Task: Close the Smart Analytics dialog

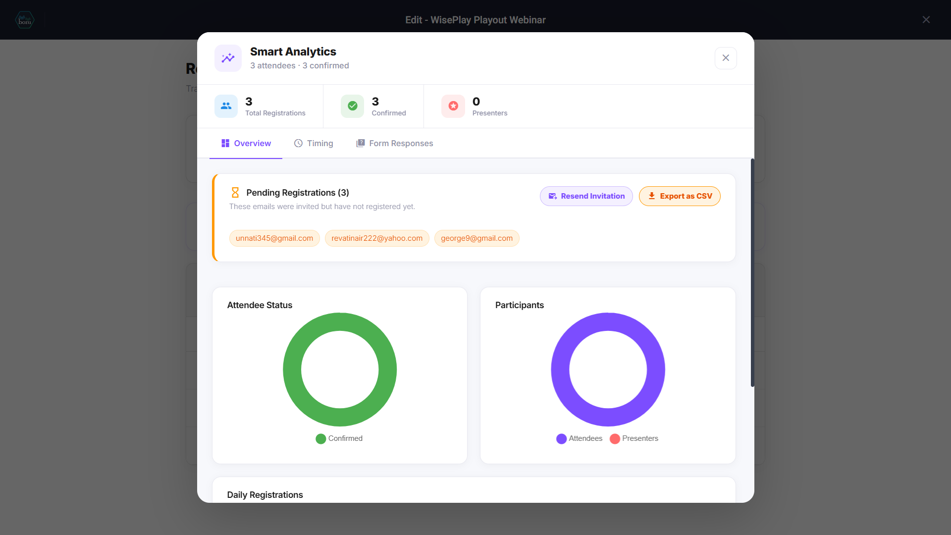Action: tap(726, 58)
